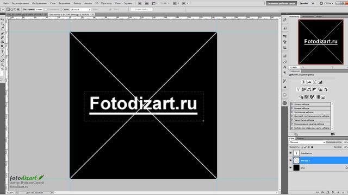Add a Curves adjustment
The height and width of the screenshot is (195, 348).
[315, 82]
